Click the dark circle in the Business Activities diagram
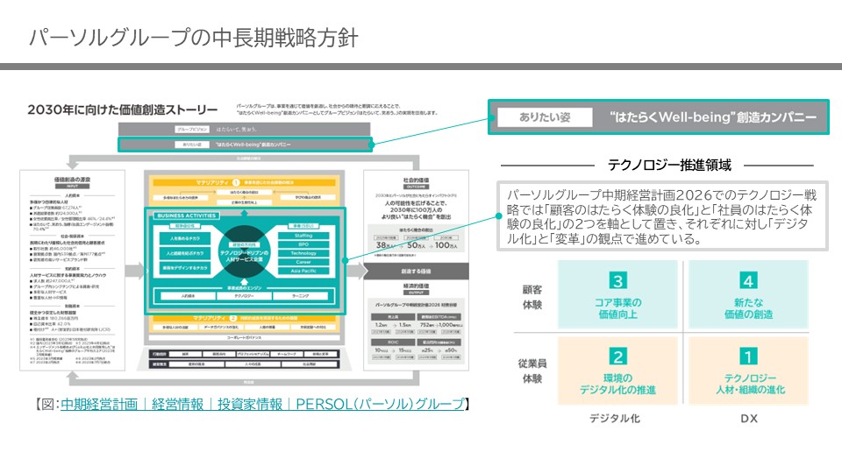This screenshot has width=842, height=473. [239, 251]
